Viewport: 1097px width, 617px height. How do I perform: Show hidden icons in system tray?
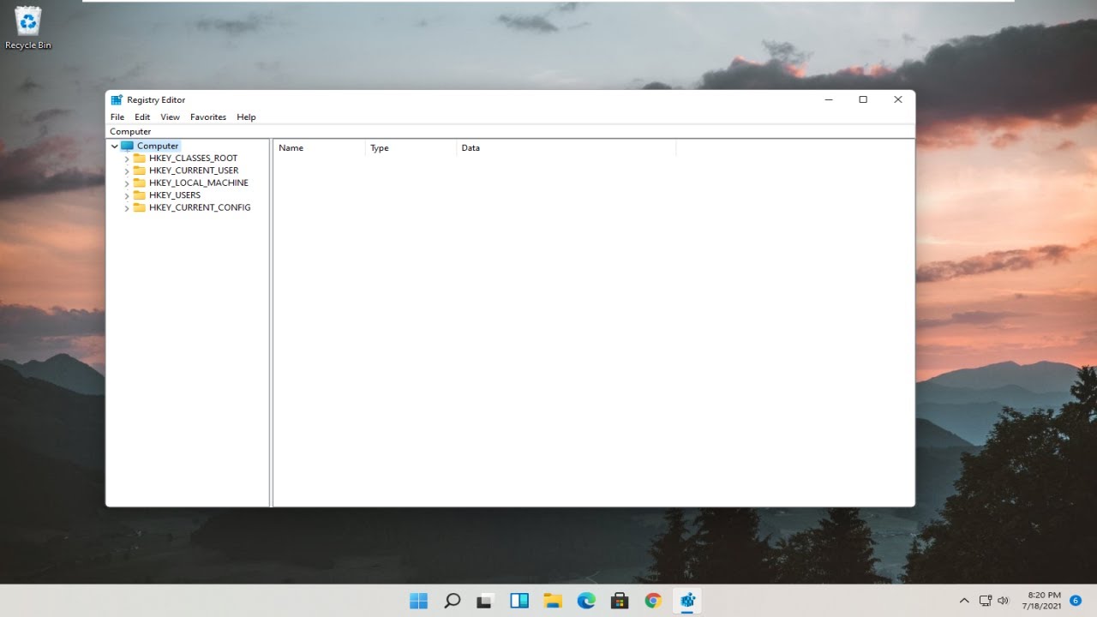point(964,601)
